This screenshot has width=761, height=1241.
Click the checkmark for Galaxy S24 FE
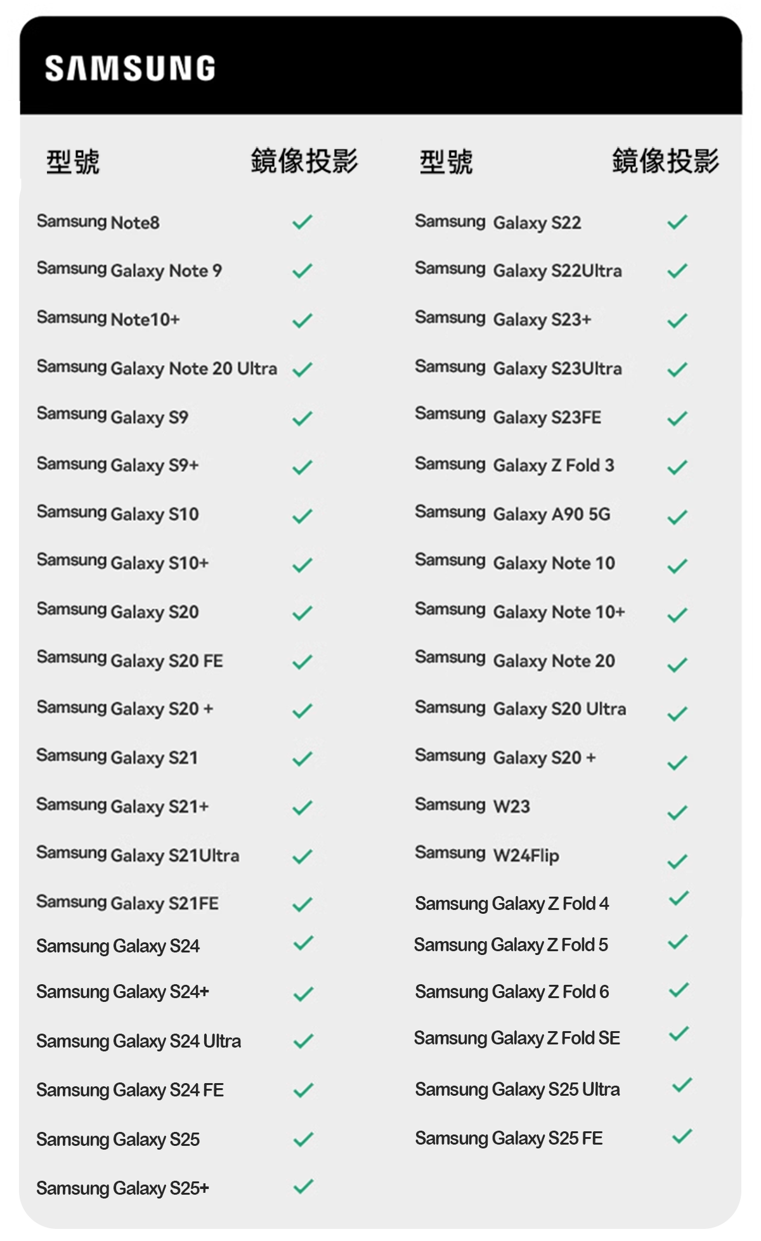pyautogui.click(x=304, y=1090)
